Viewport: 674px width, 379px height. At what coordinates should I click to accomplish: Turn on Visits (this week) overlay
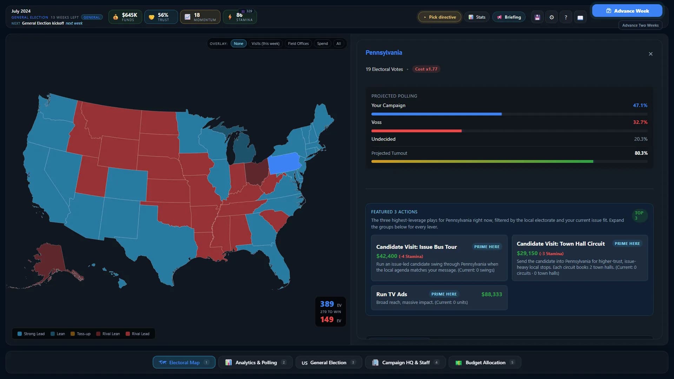point(265,44)
